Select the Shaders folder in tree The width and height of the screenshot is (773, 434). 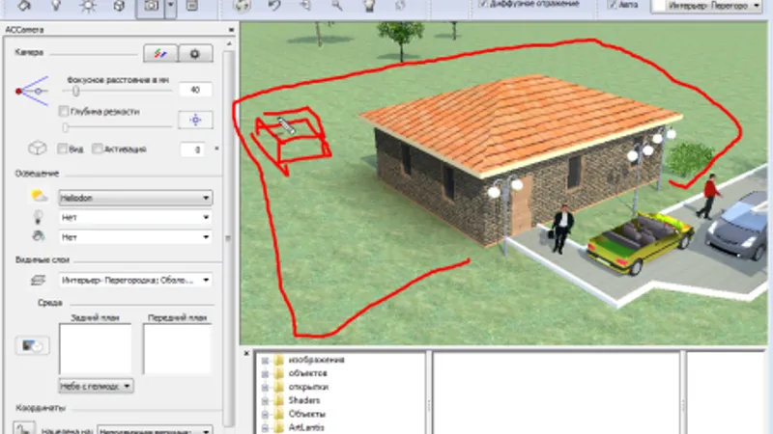[303, 400]
